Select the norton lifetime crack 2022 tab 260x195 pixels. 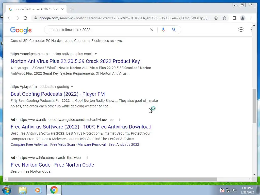click(36, 9)
